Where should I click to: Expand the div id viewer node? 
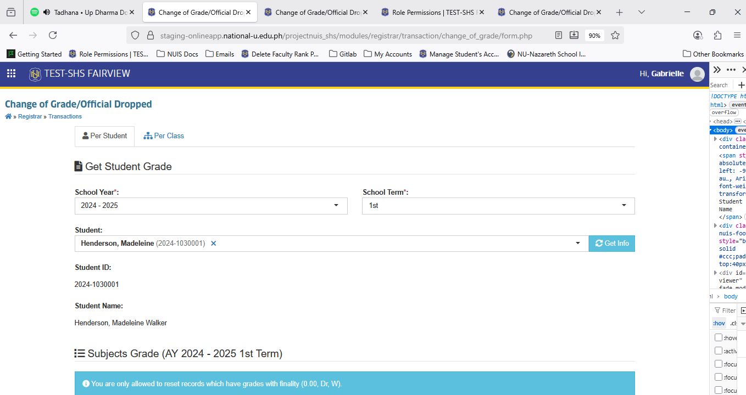click(x=715, y=273)
